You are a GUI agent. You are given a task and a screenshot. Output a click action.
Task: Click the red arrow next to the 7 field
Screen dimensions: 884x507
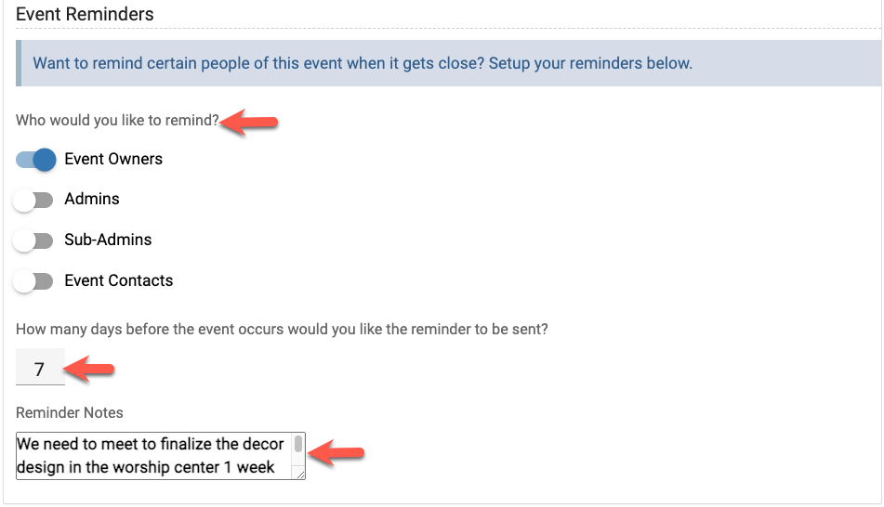(x=93, y=370)
